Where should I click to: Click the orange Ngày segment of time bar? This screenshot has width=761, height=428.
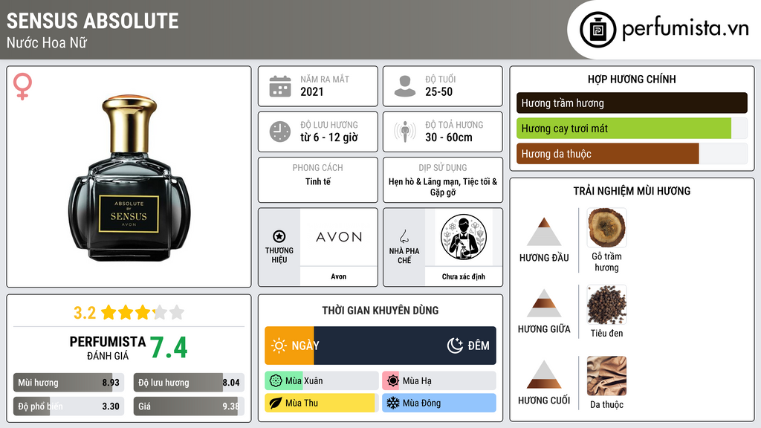pos(289,346)
